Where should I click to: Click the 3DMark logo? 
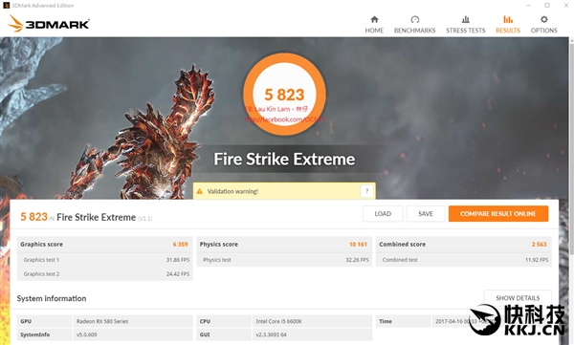tap(49, 24)
